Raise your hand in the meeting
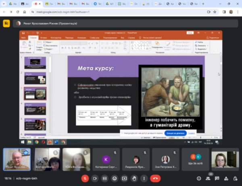 (x=134, y=178)
